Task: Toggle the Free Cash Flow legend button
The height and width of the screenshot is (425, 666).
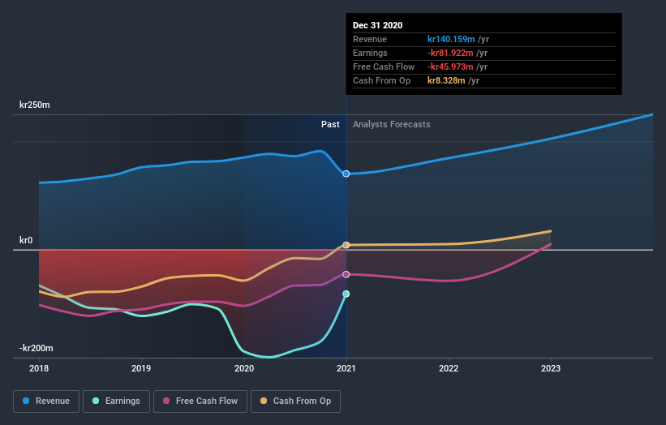Action: 200,401
